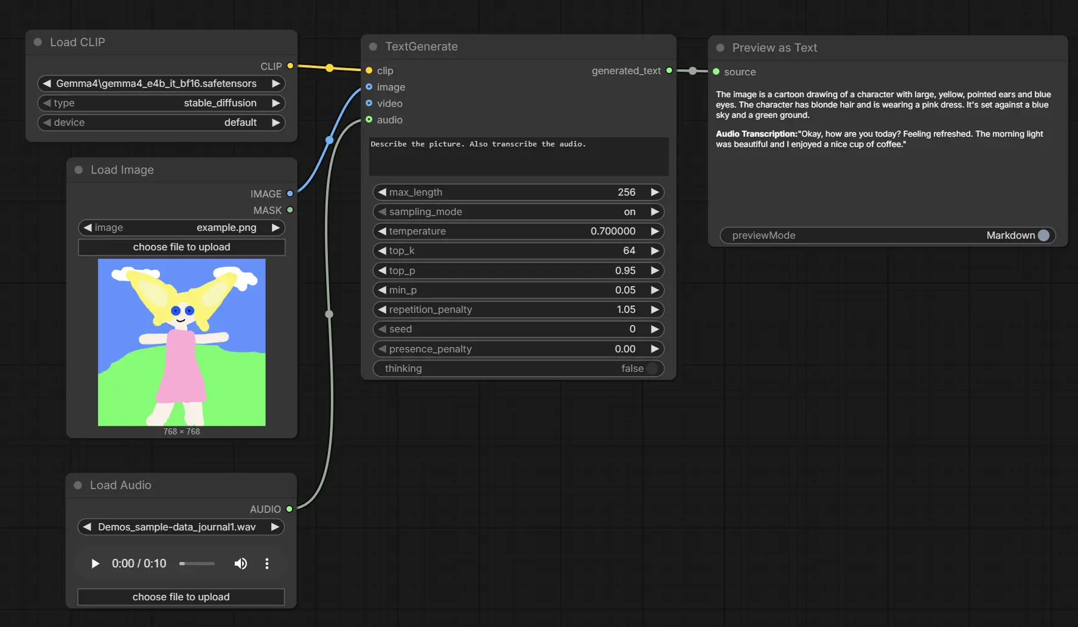1078x627 pixels.
Task: Open the type stable_diffusion dropdown
Action: pyautogui.click(x=161, y=103)
